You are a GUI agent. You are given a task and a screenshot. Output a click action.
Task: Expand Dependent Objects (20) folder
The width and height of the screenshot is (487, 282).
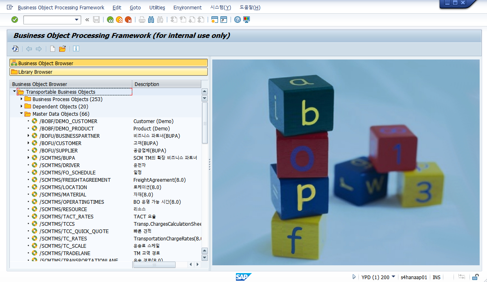(x=21, y=106)
